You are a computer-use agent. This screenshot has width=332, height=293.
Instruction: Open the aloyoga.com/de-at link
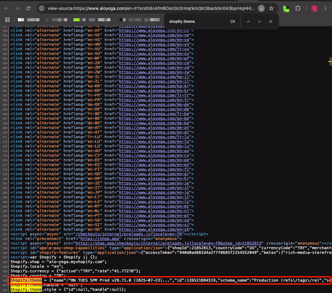(154, 128)
